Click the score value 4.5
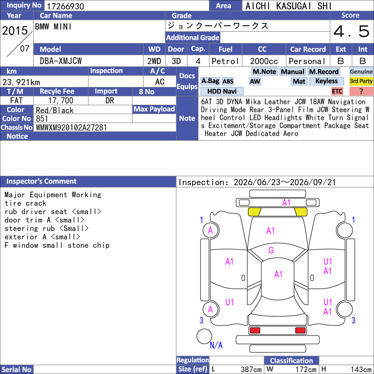The height and width of the screenshot is (374, 374). point(352,31)
